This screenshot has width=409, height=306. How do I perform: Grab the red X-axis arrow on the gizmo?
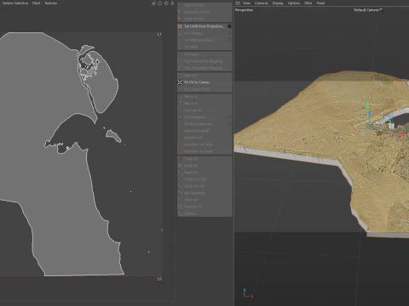(x=402, y=135)
